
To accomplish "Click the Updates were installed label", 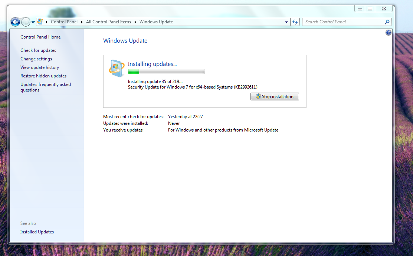I will tap(125, 123).
